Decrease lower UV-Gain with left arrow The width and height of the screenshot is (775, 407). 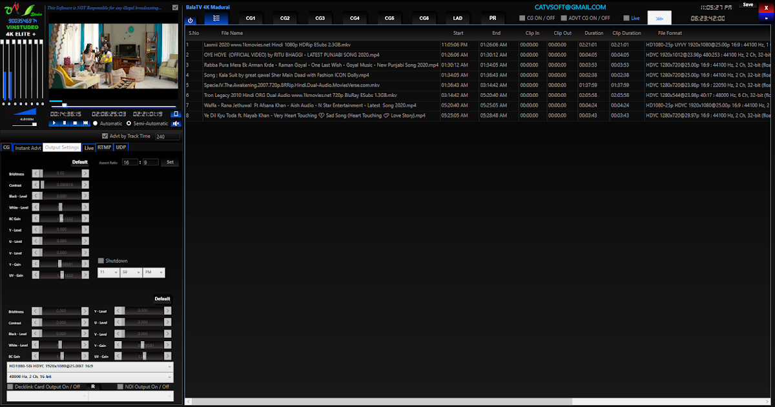(x=118, y=356)
